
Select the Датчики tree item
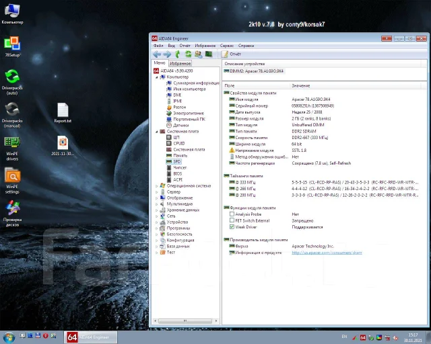point(178,125)
